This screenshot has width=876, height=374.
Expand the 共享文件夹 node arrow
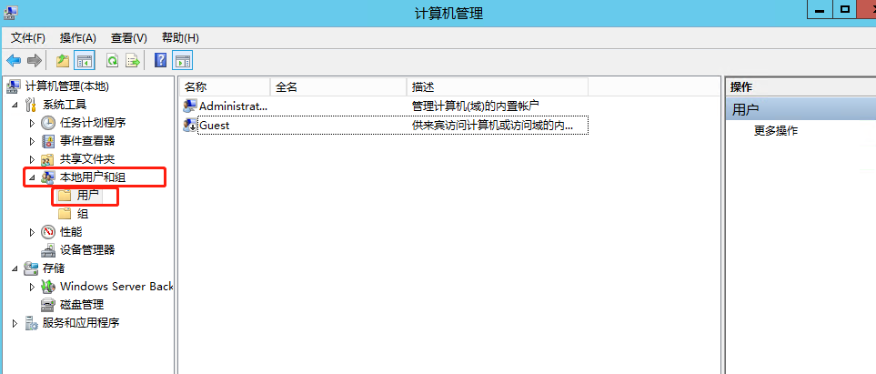[32, 159]
